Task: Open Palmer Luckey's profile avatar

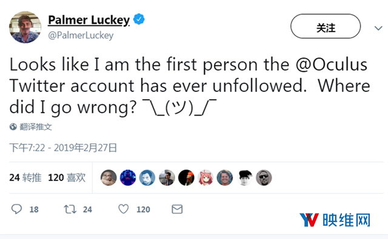Action: (25, 27)
